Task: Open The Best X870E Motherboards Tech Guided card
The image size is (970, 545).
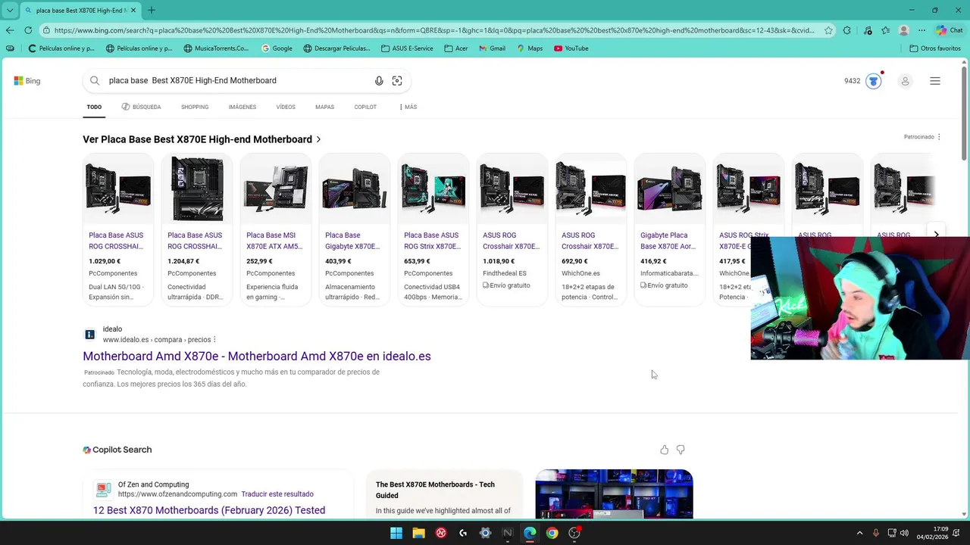Action: (444, 494)
